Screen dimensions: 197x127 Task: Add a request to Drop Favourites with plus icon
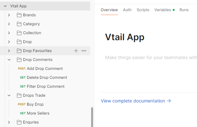tap(76, 51)
